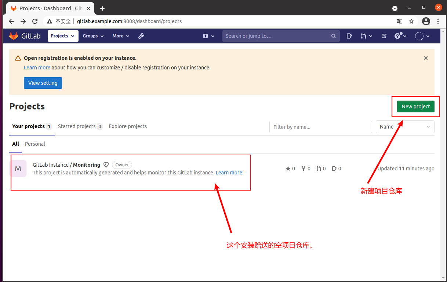Select the All filter tab
Viewport: 447px width, 282px height.
pyautogui.click(x=15, y=144)
